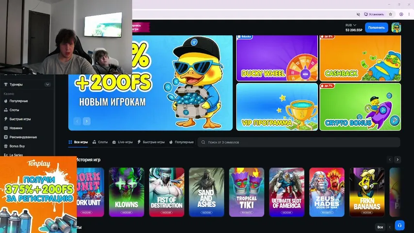Click the cherries icon beside Слоты in sidebar
Viewport: 414px width, 233px height.
[6, 110]
